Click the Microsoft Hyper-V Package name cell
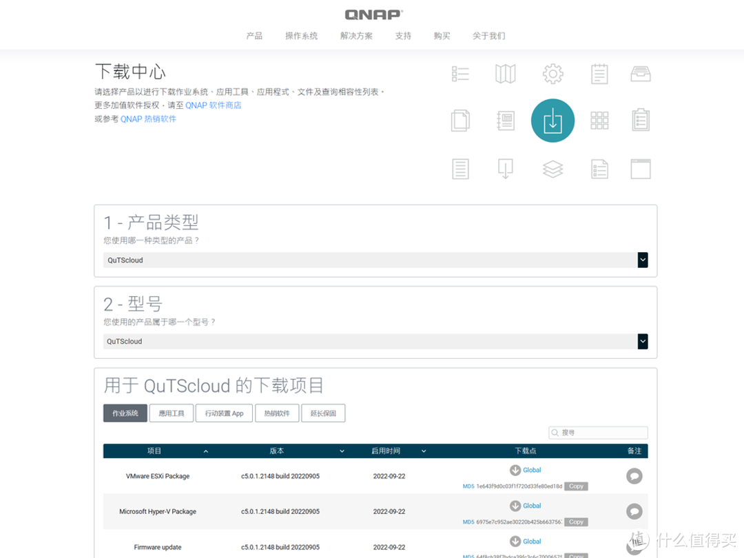The height and width of the screenshot is (558, 744). point(158,511)
